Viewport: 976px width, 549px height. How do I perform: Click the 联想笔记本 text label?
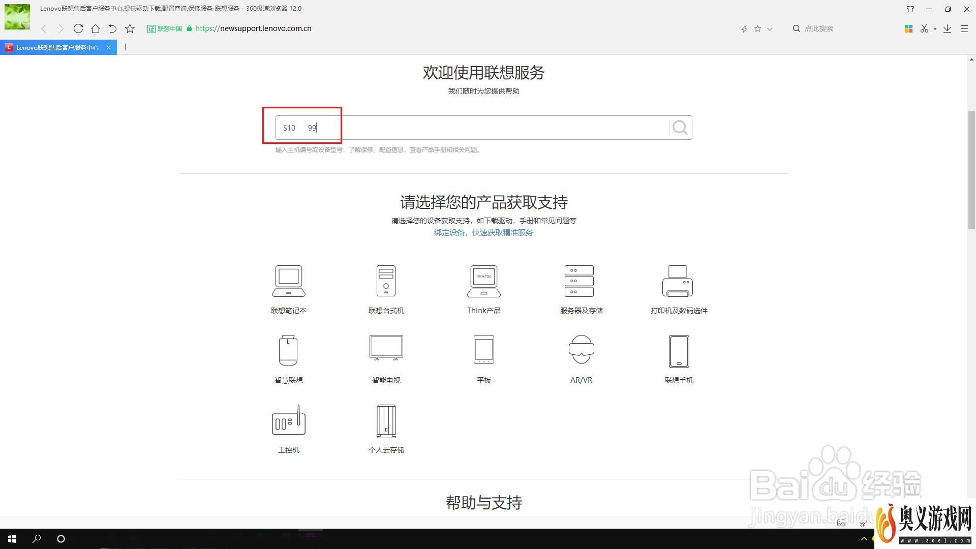(289, 311)
